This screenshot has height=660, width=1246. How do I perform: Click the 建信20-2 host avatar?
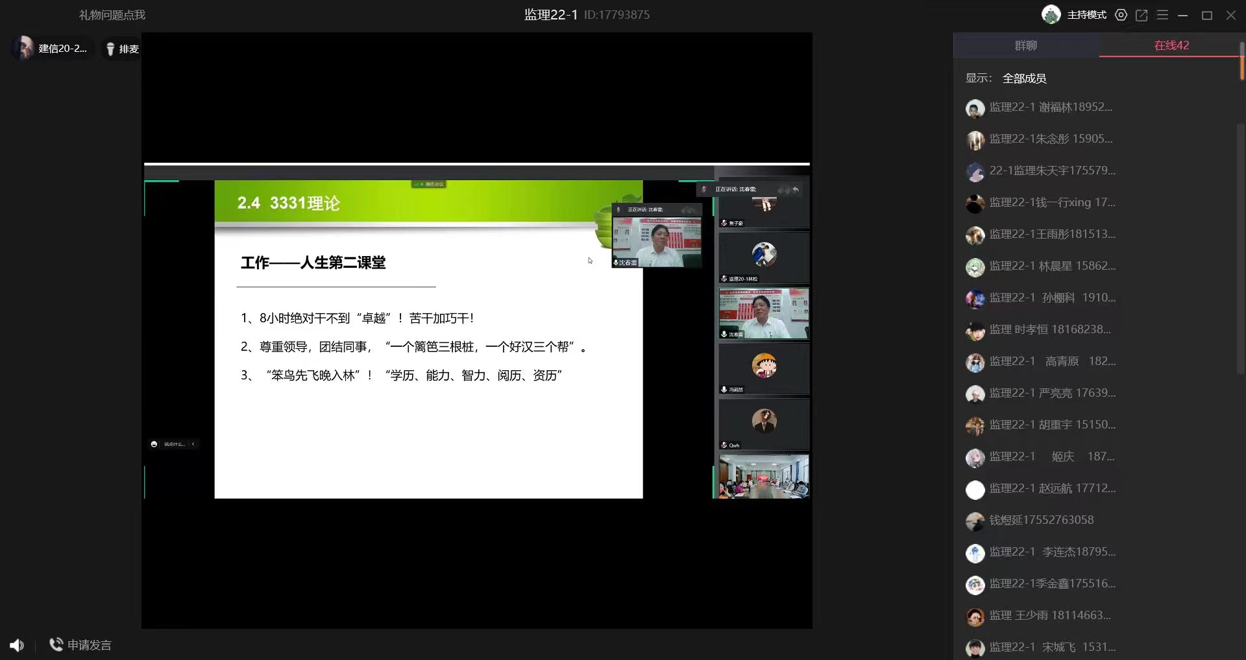pos(24,49)
